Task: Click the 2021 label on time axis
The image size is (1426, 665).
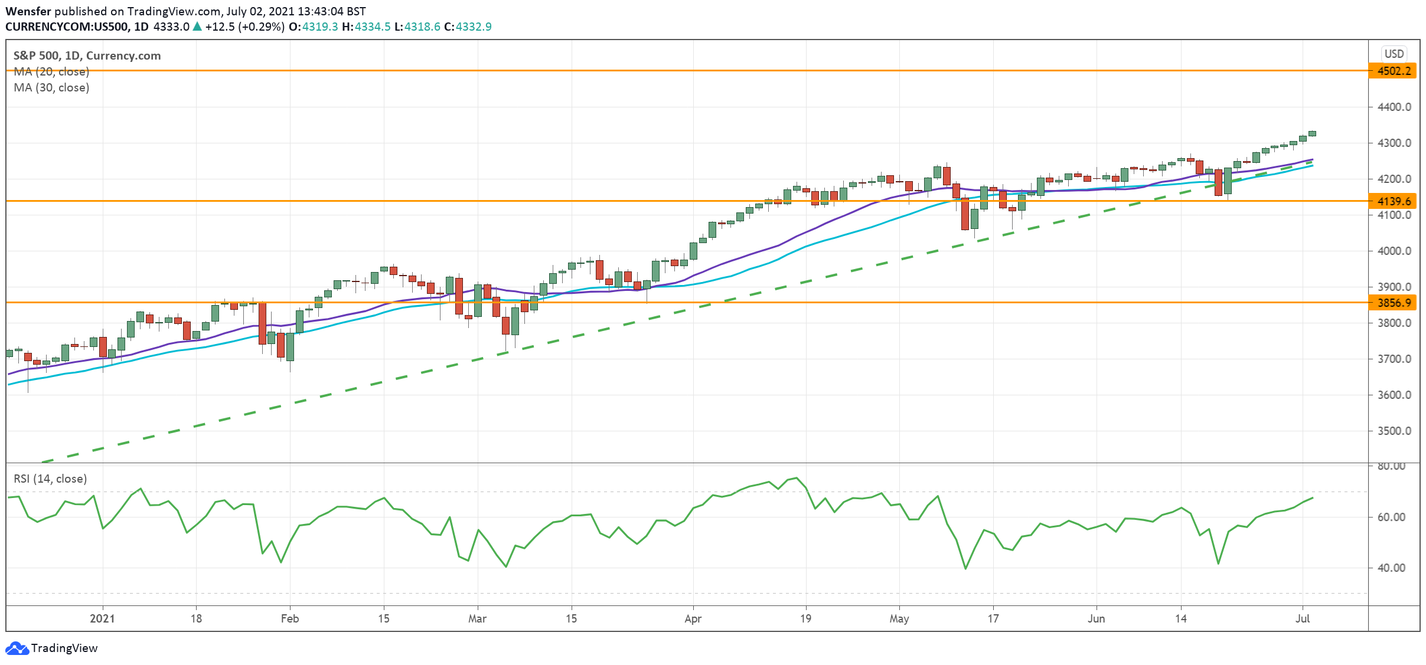Action: point(102,618)
